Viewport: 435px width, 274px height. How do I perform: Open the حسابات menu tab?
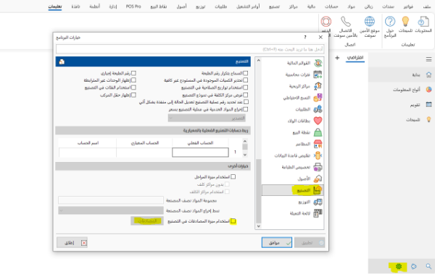click(x=331, y=7)
